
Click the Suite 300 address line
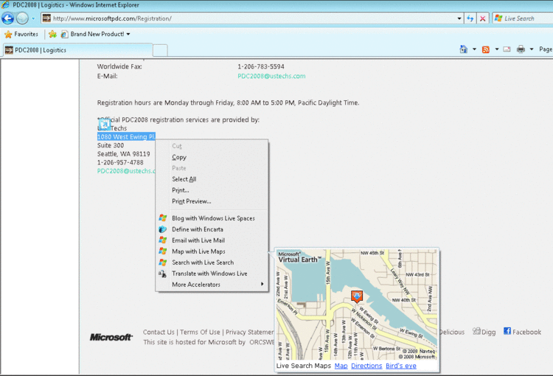pos(111,145)
